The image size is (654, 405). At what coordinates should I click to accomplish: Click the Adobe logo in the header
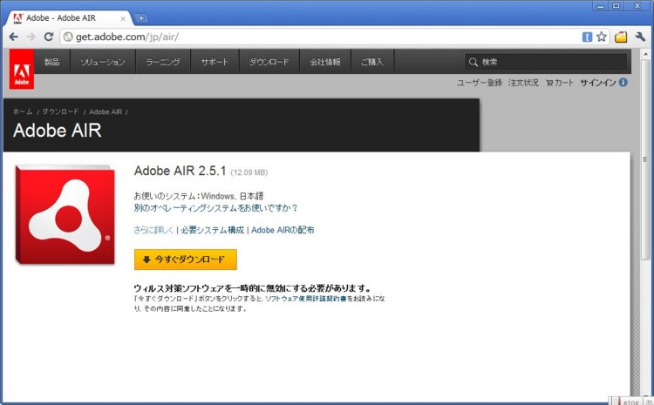point(22,69)
